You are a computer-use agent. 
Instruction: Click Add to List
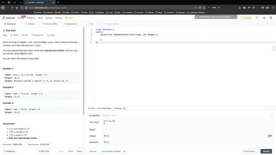click(38, 35)
